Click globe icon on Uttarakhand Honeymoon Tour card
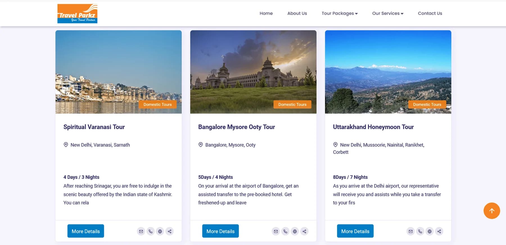 tap(430, 231)
